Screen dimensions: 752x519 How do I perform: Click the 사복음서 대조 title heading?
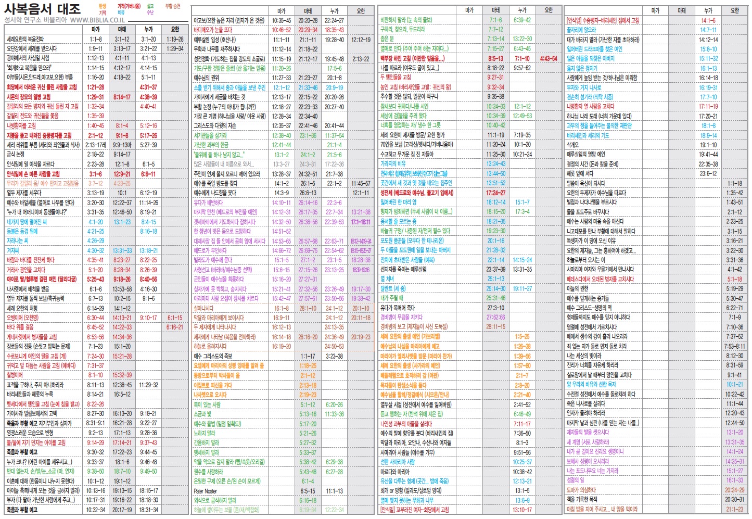43,8
